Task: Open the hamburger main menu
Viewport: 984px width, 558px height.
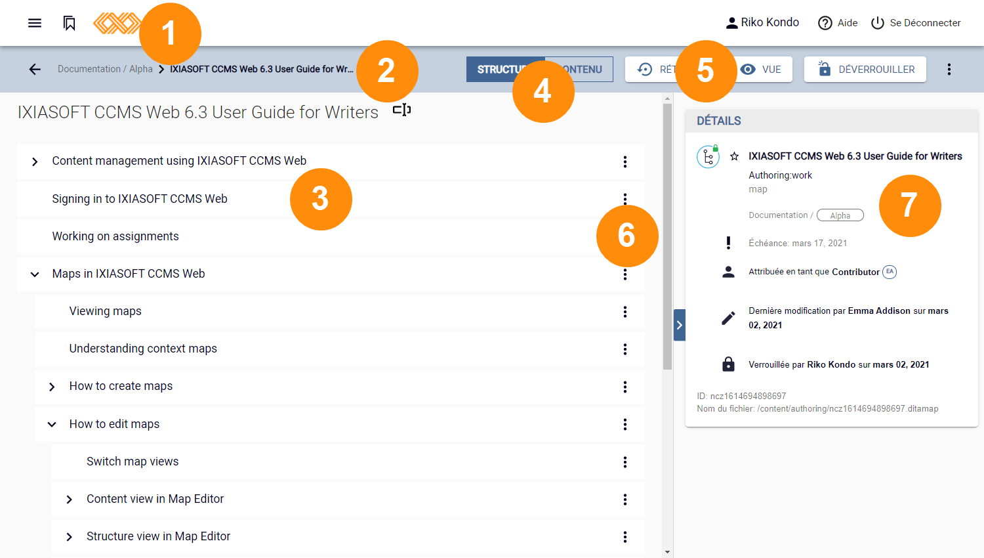Action: (35, 23)
